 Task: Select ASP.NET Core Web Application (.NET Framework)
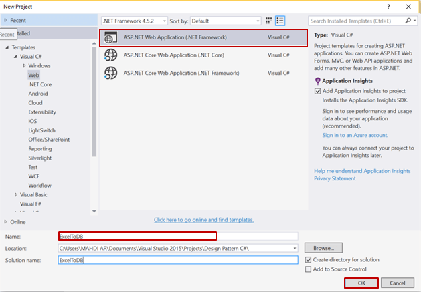203,73
